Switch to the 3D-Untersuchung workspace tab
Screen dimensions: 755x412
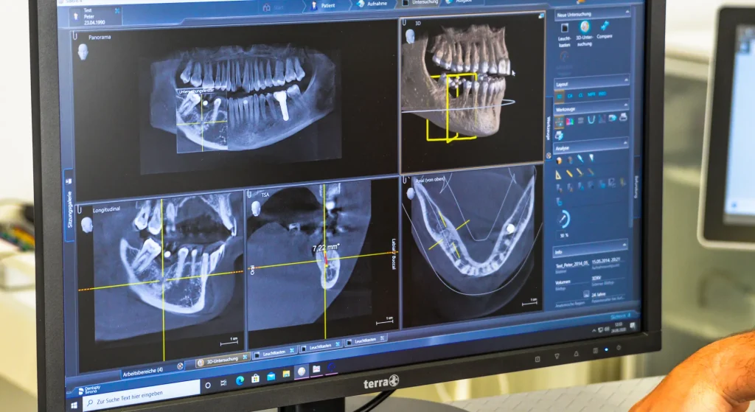pyautogui.click(x=222, y=360)
